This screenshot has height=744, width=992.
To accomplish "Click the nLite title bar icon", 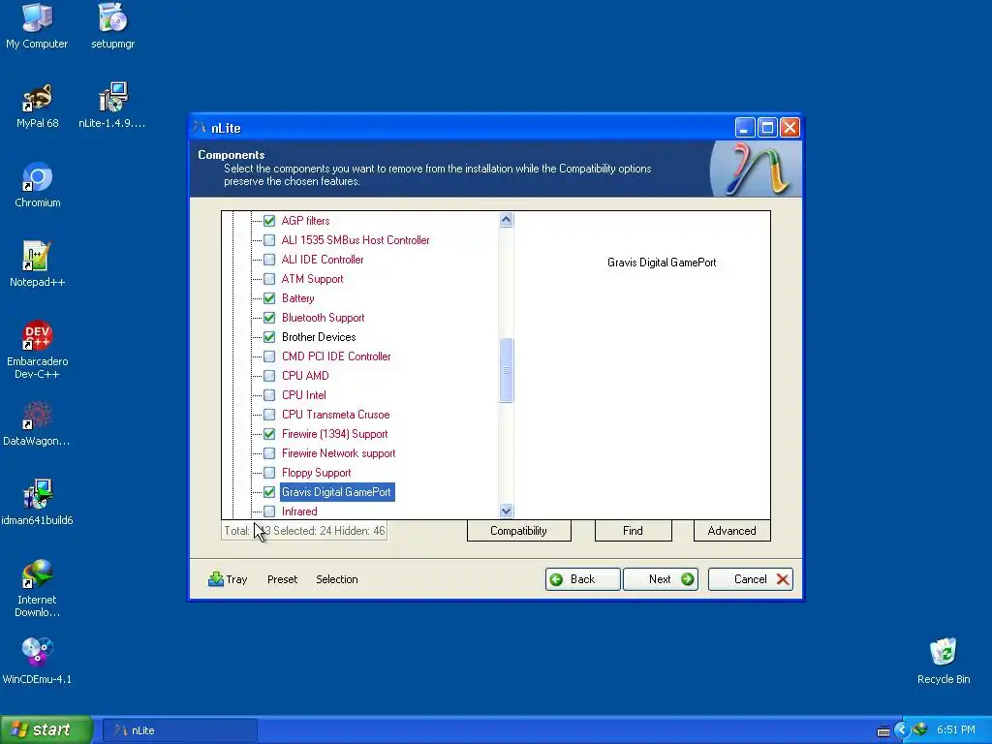I will (201, 127).
